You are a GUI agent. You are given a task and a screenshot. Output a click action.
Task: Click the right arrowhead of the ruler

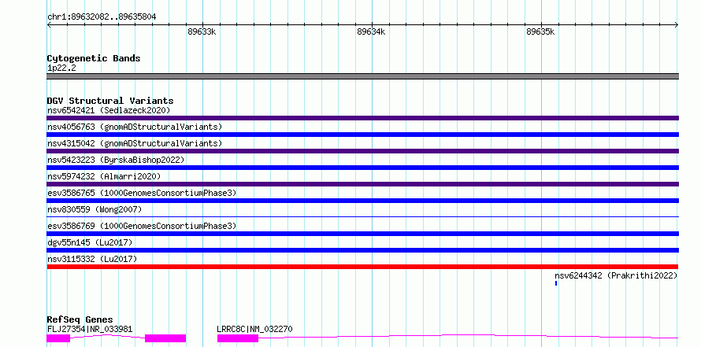click(677, 25)
